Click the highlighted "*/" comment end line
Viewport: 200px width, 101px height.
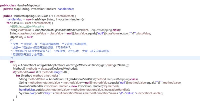(100, 58)
